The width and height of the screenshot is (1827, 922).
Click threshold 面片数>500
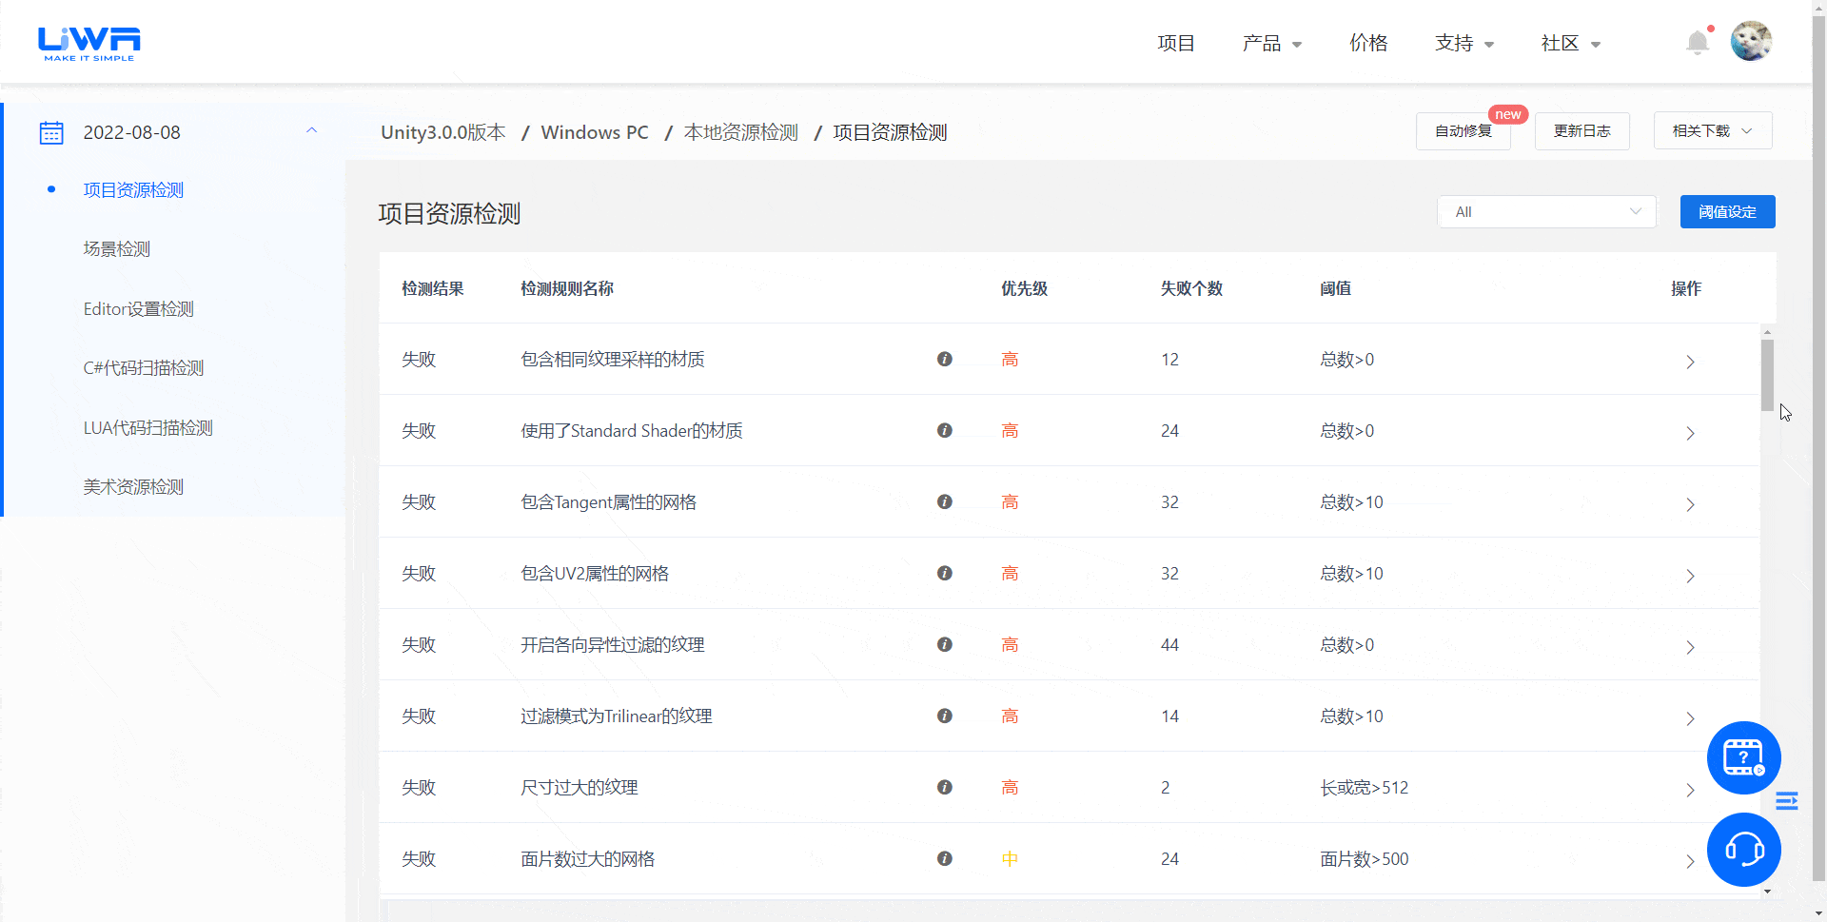[x=1365, y=858]
